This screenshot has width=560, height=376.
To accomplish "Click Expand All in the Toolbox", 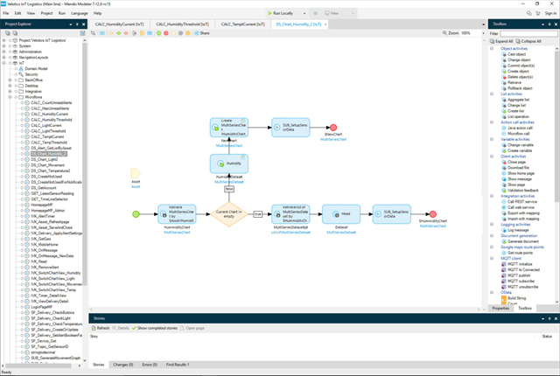I will pyautogui.click(x=501, y=41).
